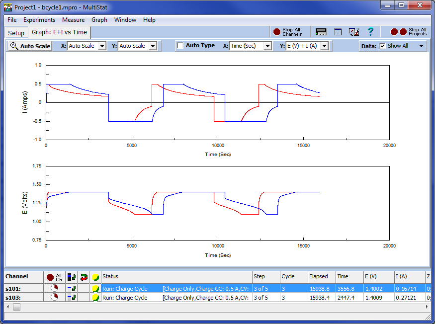Click the ZZ file conversion toolbar icon
The image size is (435, 324).
[354, 32]
